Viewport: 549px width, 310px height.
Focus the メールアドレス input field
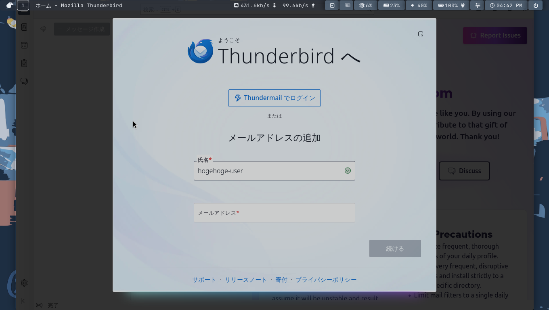coord(274,213)
